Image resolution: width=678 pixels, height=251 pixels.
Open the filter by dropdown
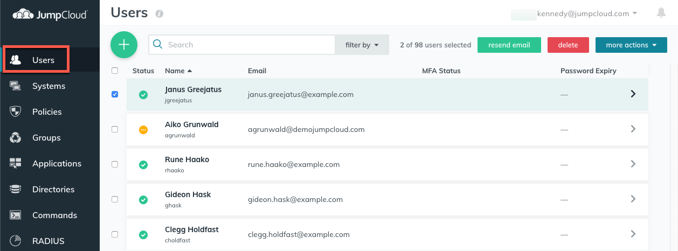click(362, 45)
